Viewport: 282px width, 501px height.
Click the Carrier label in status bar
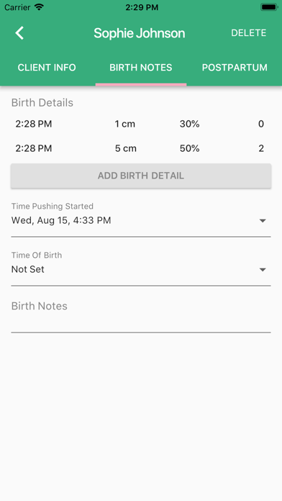point(17,7)
